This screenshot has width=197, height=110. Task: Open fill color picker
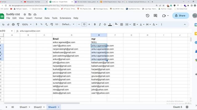tap(116, 24)
